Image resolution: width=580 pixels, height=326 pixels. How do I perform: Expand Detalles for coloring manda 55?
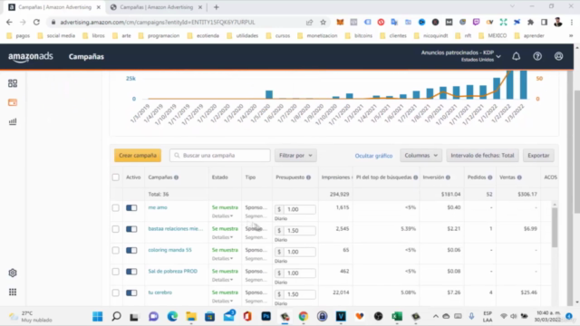coord(222,258)
